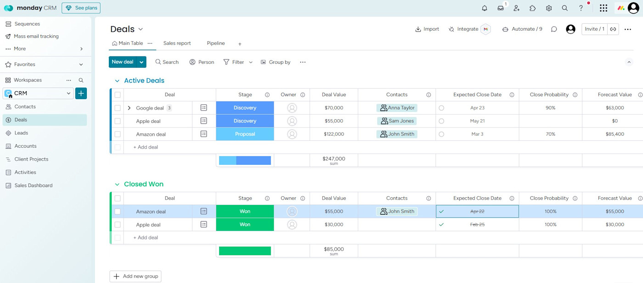
Task: Click Active Deals stage summary bar
Action: coord(245,161)
